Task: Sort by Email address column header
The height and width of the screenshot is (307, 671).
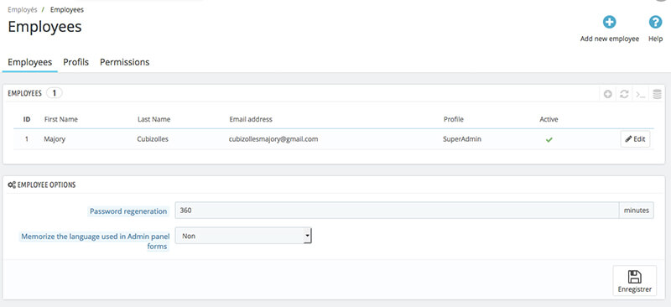Action: [x=251, y=119]
